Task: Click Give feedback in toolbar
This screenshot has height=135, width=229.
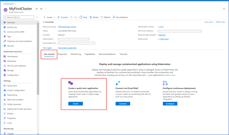Action: coord(120,17)
